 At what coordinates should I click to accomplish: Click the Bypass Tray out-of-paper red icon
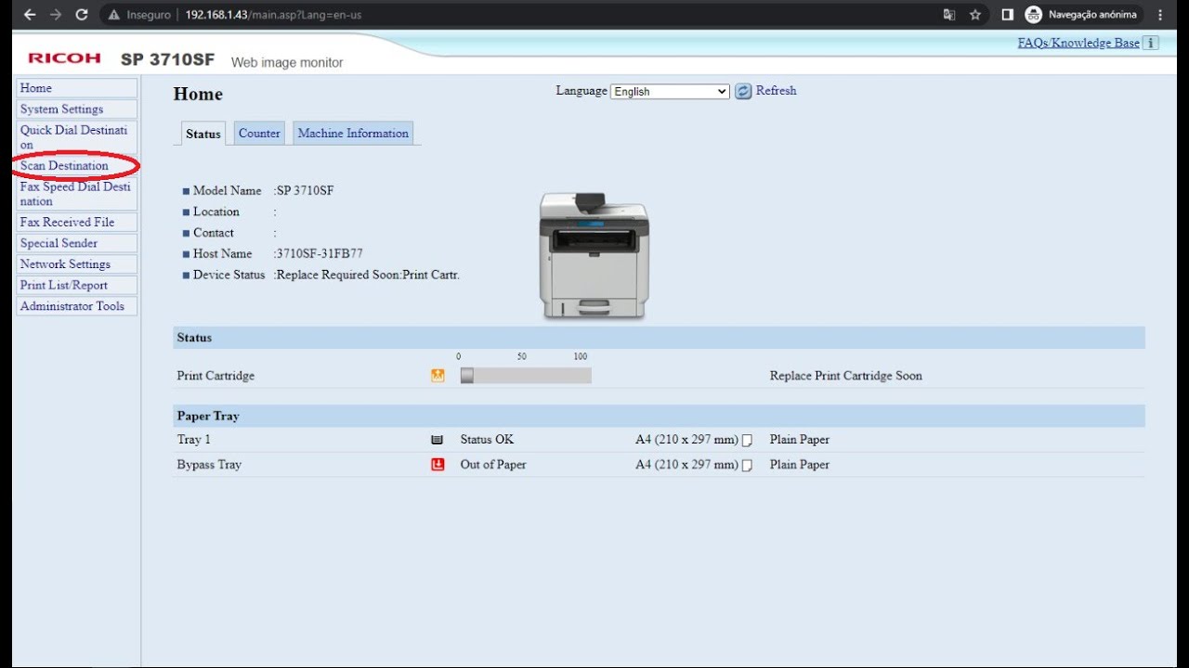click(438, 465)
